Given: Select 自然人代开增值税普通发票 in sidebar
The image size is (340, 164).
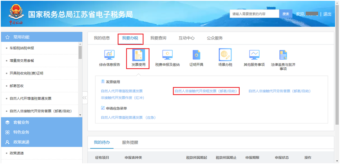Looking at the screenshot, I should [31, 98].
